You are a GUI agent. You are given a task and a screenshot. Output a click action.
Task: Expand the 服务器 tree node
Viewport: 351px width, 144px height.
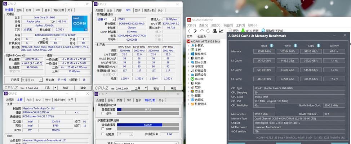click(x=188, y=58)
